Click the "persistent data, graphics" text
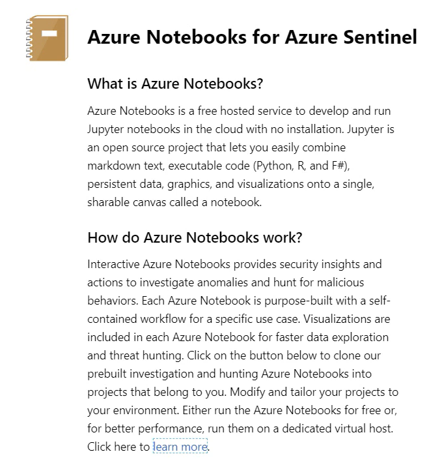This screenshot has height=467, width=440. [147, 184]
